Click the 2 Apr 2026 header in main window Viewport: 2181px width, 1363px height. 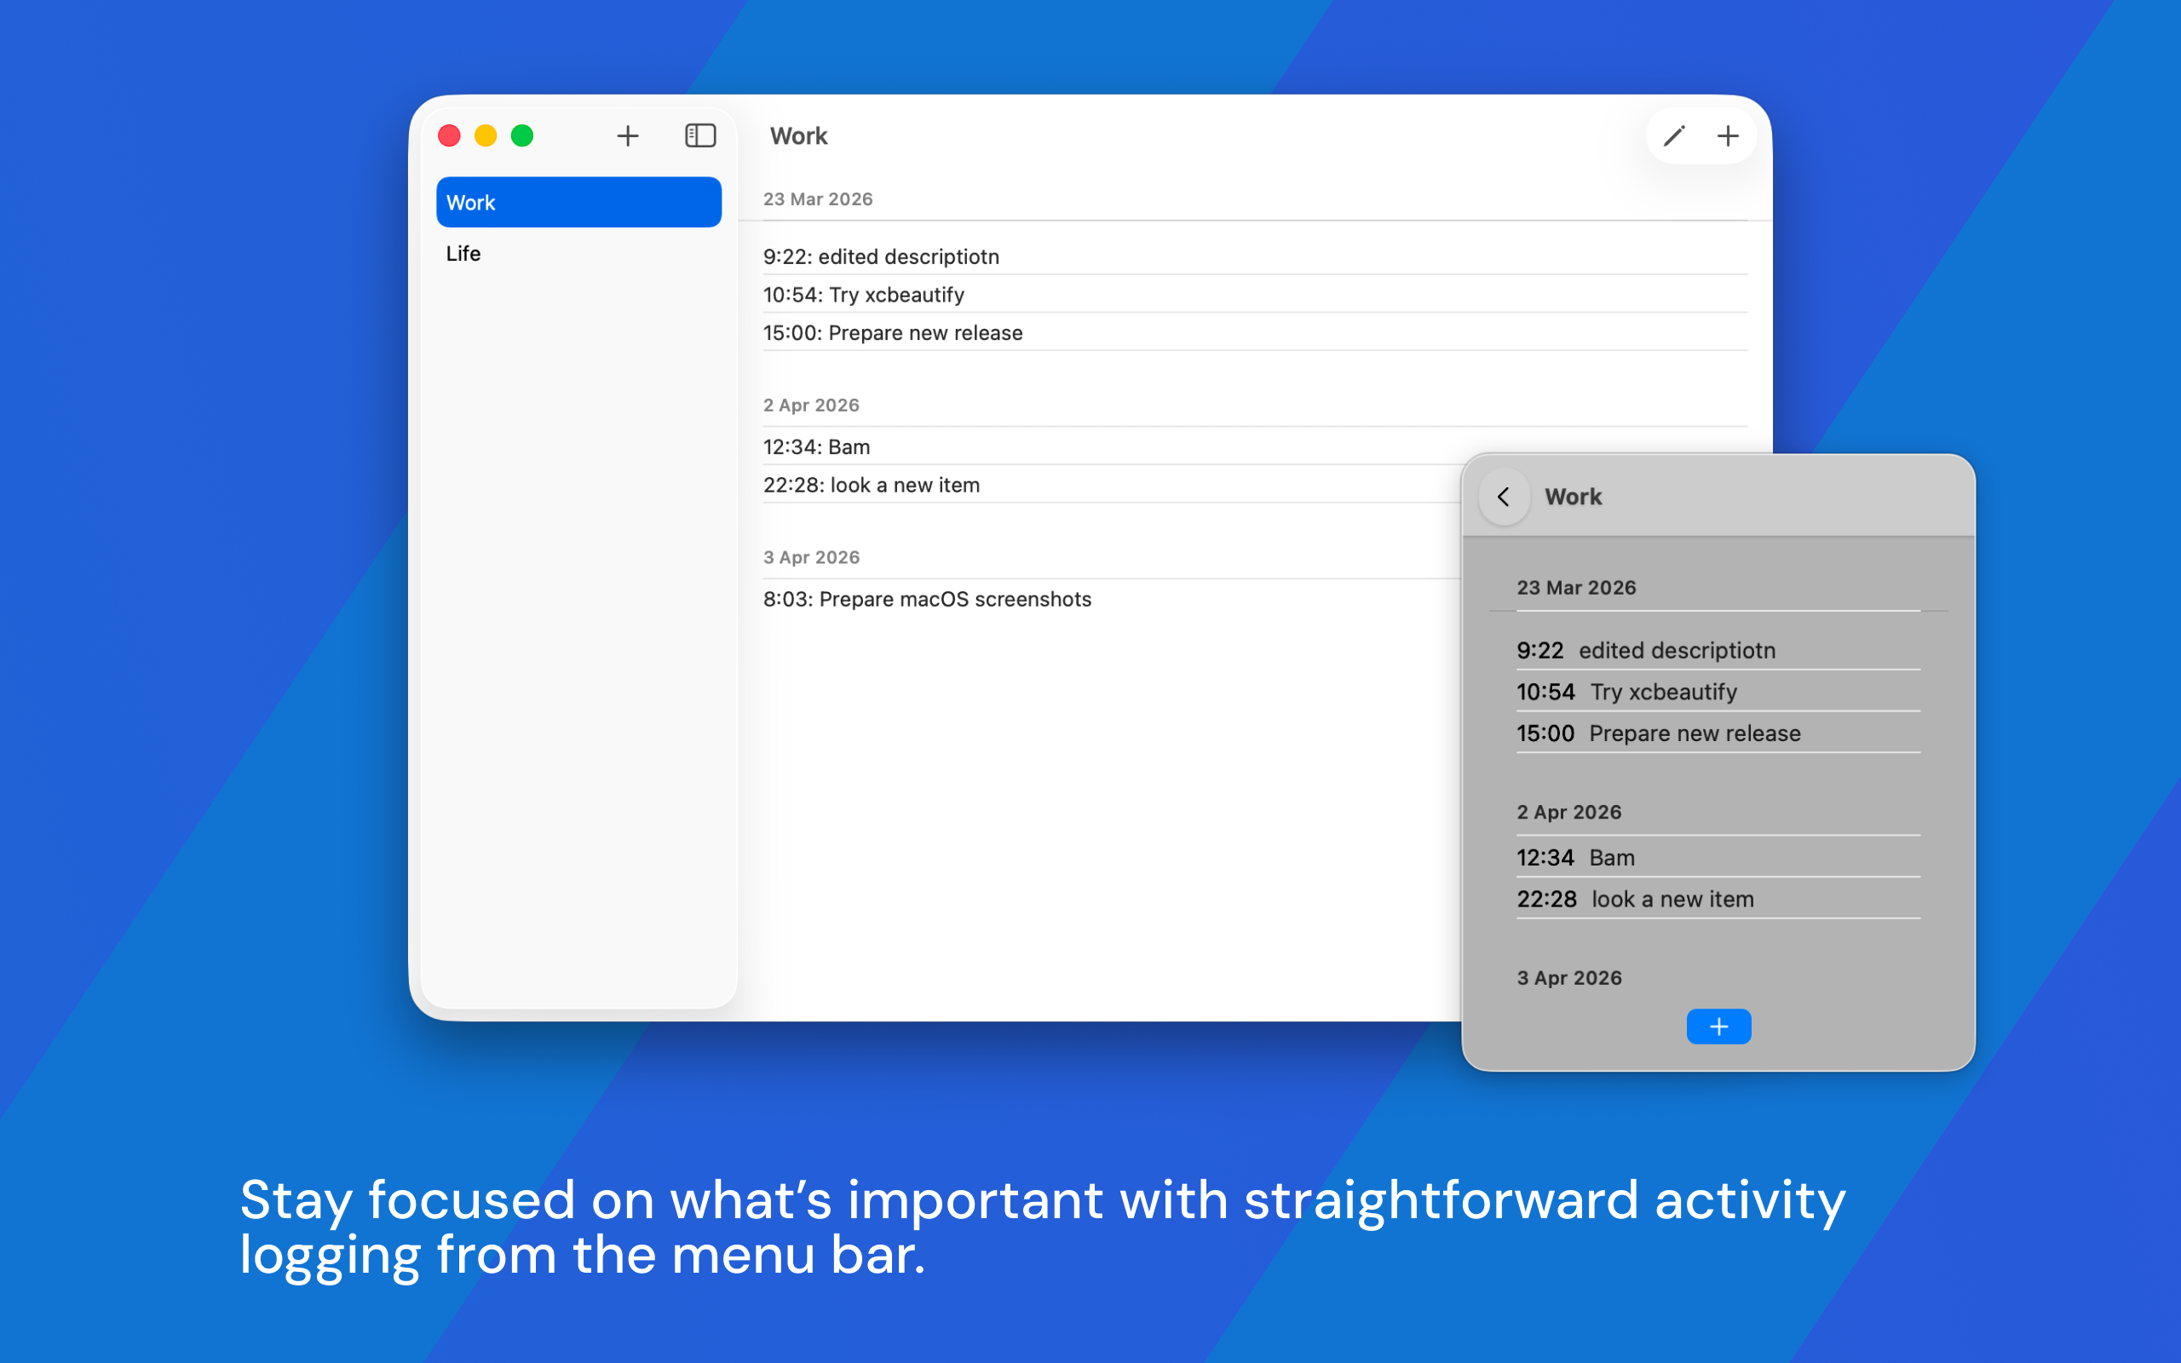(x=811, y=405)
